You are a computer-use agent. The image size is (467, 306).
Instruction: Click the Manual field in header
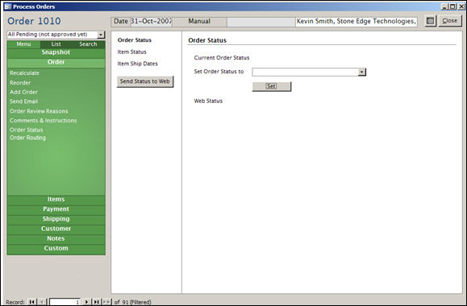pos(199,22)
